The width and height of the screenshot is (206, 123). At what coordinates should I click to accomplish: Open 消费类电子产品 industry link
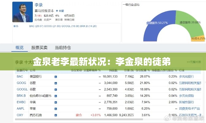[x=189, y=109]
